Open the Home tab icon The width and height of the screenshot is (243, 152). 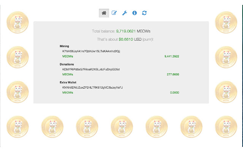click(x=104, y=13)
